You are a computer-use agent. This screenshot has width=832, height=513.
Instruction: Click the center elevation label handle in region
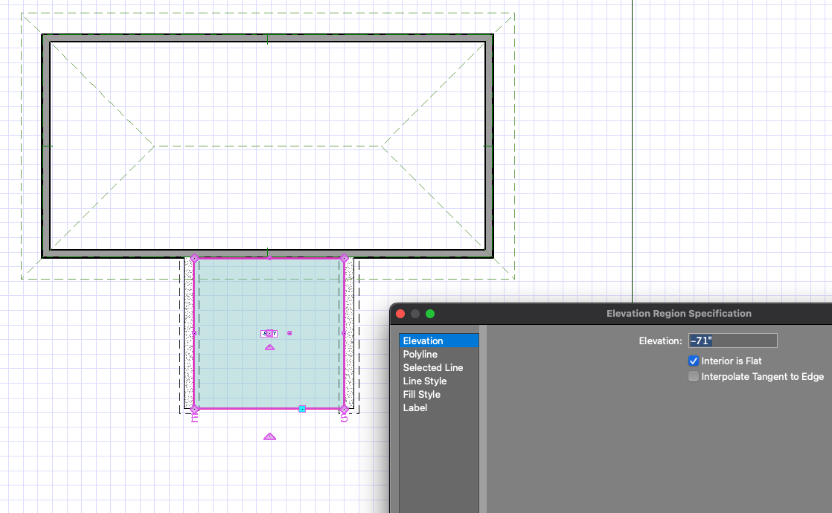tap(269, 334)
